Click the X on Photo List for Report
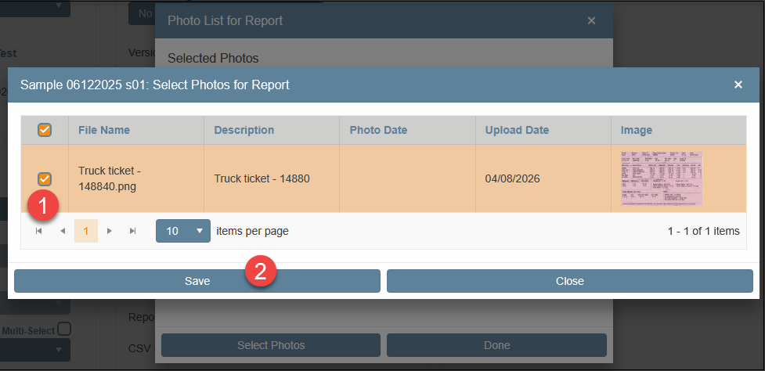765x371 pixels. [x=591, y=20]
